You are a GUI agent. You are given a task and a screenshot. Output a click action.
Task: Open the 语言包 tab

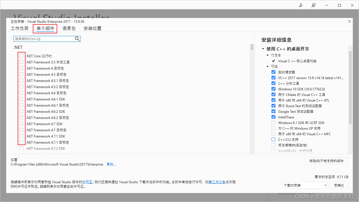click(69, 28)
